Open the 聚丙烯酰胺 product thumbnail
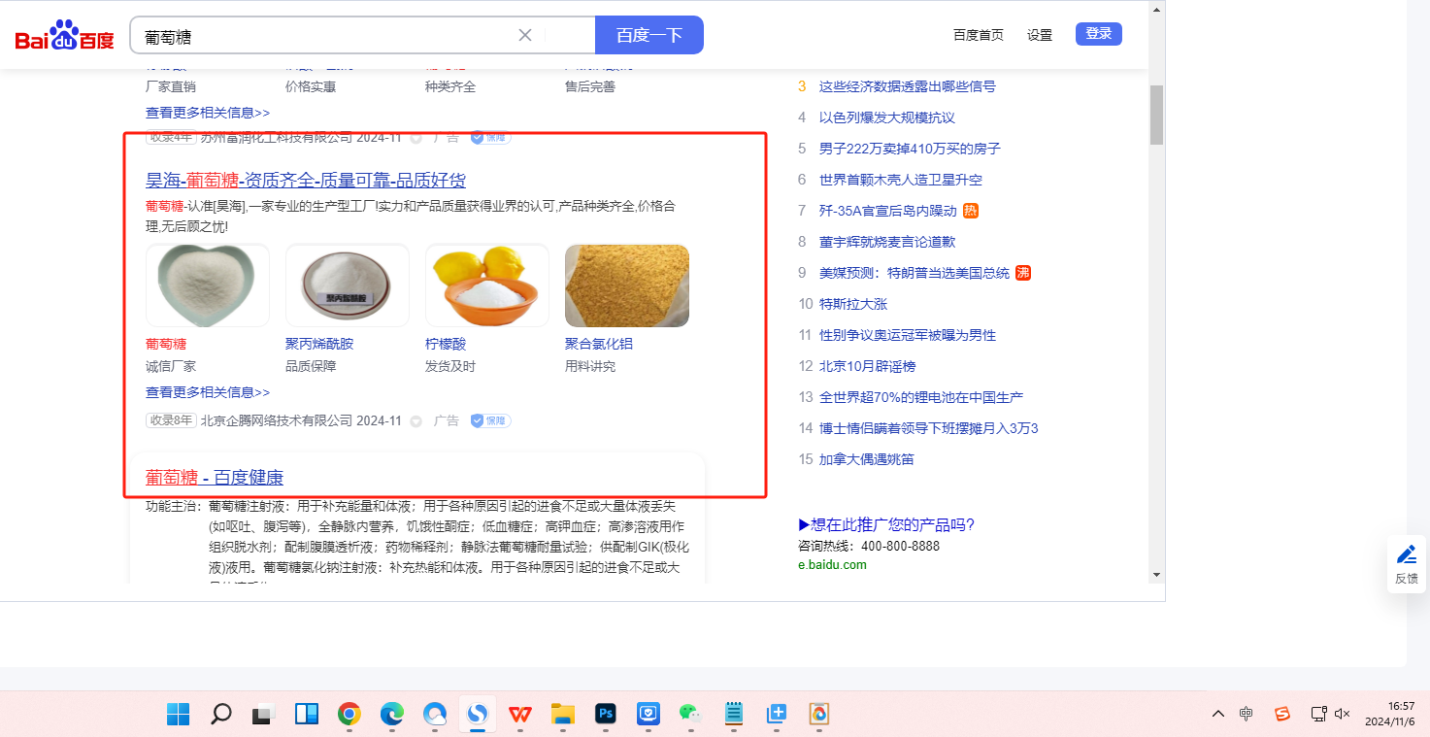 (x=348, y=285)
